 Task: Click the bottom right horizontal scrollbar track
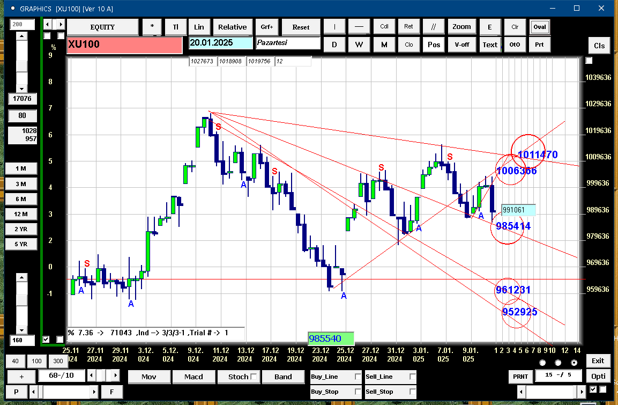550,392
